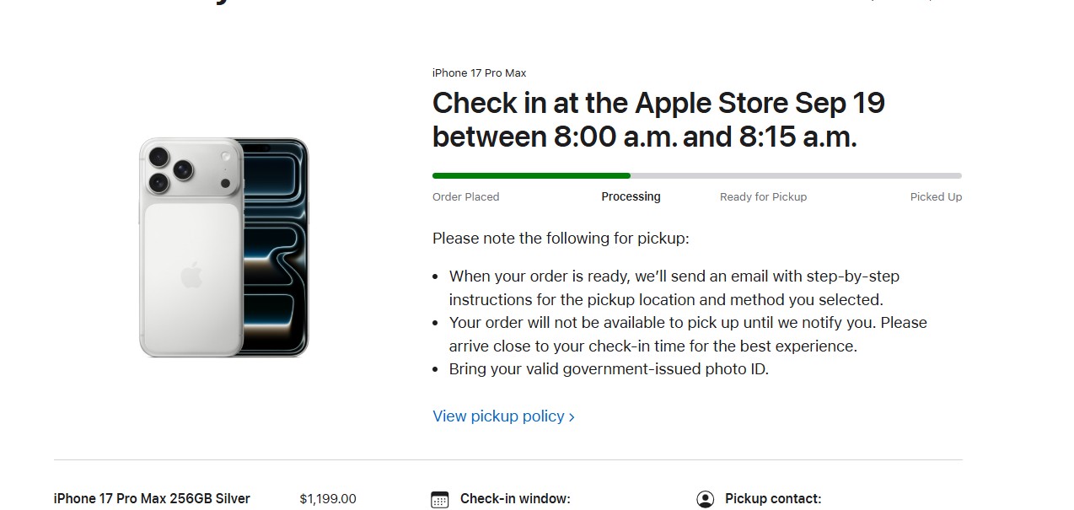Click the person icon beside Pickup contact
The width and height of the screenshot is (1074, 510).
point(706,499)
